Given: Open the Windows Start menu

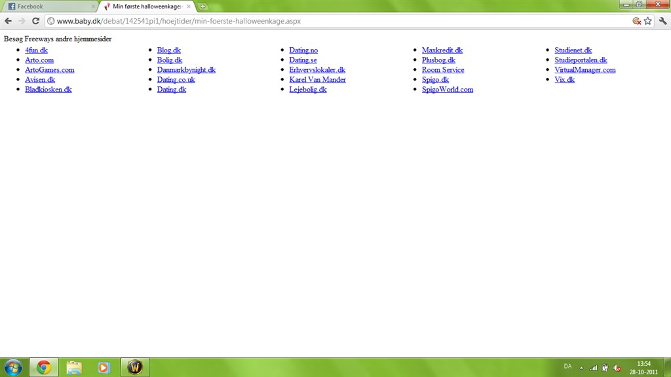Looking at the screenshot, I should (13, 367).
